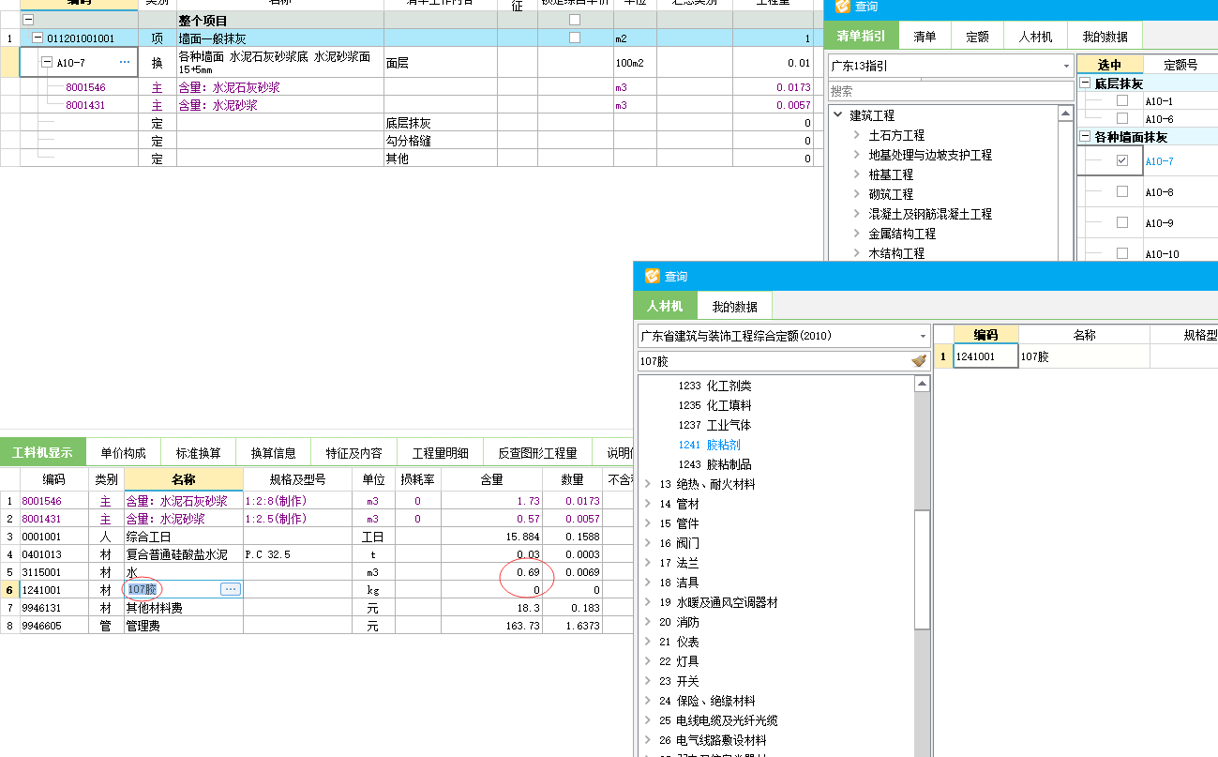Open the 人材机 tab in upper query window
Image resolution: width=1218 pixels, height=757 pixels.
tap(1035, 37)
